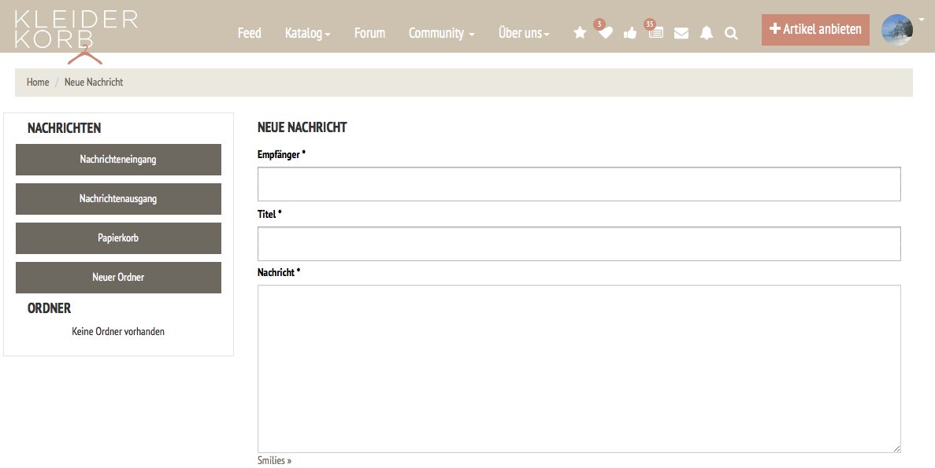This screenshot has height=468, width=935.
Task: Click the Smilies link
Action: coord(274,460)
